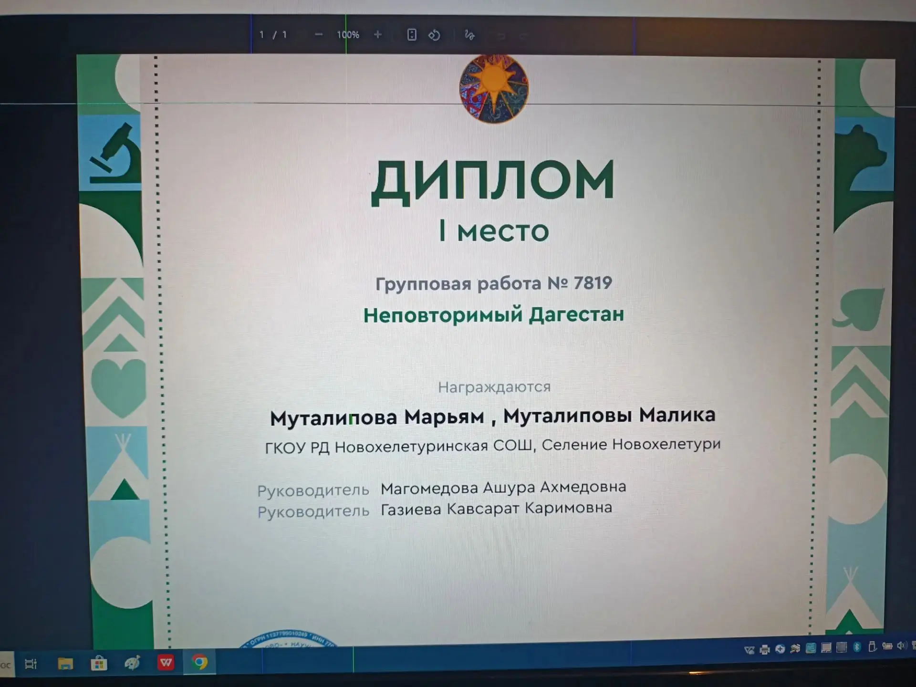Click 'Магомедова Ашура Ахмедовна'
The height and width of the screenshot is (687, 916).
(x=503, y=488)
